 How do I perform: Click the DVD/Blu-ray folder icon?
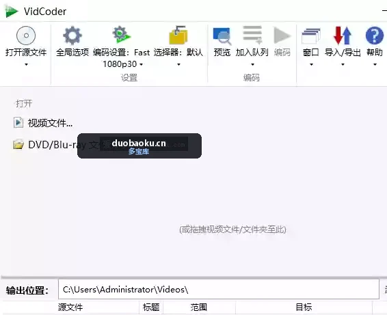[18, 144]
